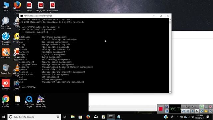
Task: Open the last pinned taskbar app
Action: coord(118,117)
